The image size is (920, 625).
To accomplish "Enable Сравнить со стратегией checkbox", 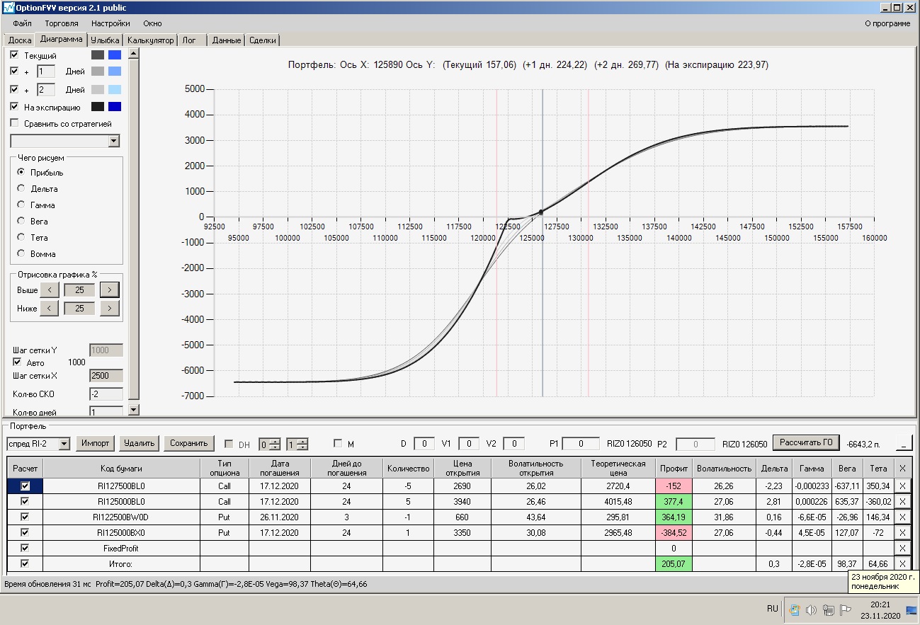I will tap(15, 124).
